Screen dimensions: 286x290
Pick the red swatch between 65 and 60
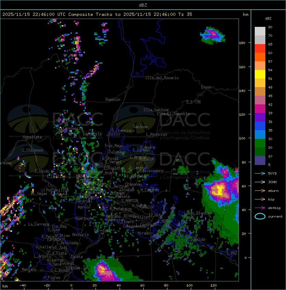[260, 49]
